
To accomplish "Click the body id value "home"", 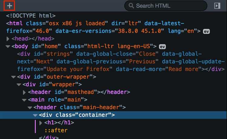I will coord(51,46).
